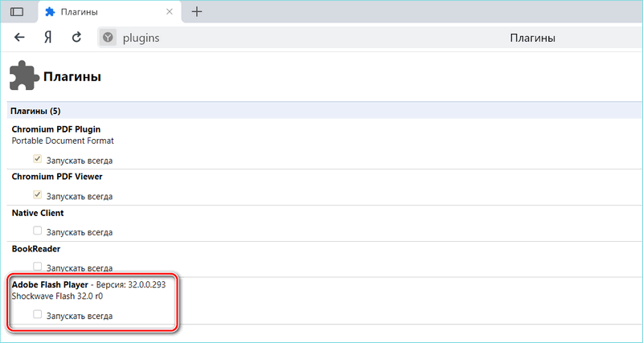The width and height of the screenshot is (643, 343).
Task: Click the Плагины (5) section header
Action: click(35, 111)
